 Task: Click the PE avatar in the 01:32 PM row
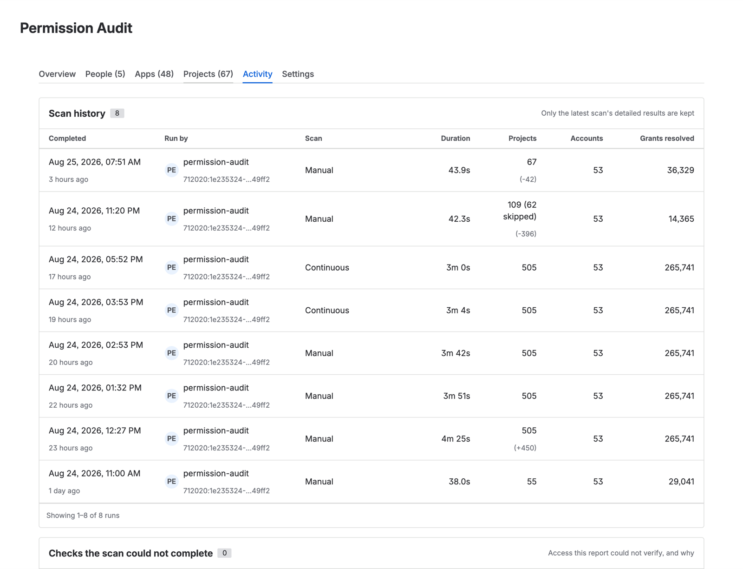(x=171, y=396)
